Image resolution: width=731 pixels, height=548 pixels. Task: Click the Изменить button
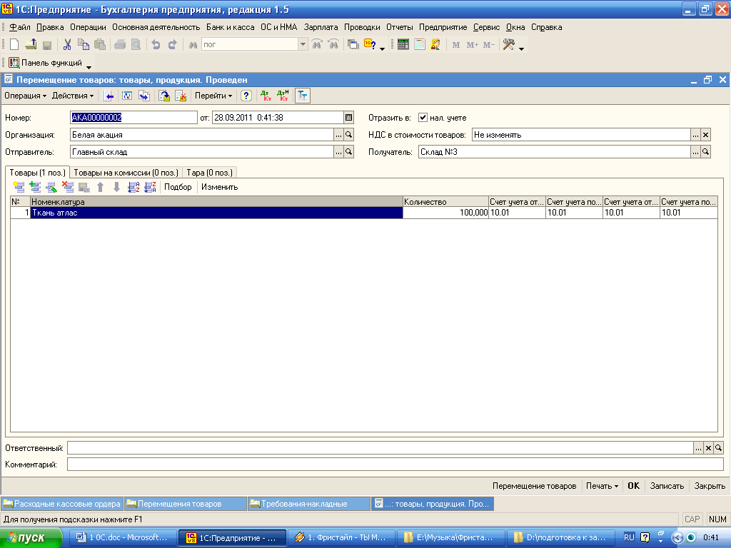coord(220,188)
